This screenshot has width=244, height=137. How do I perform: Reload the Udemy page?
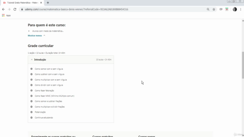(15, 9)
